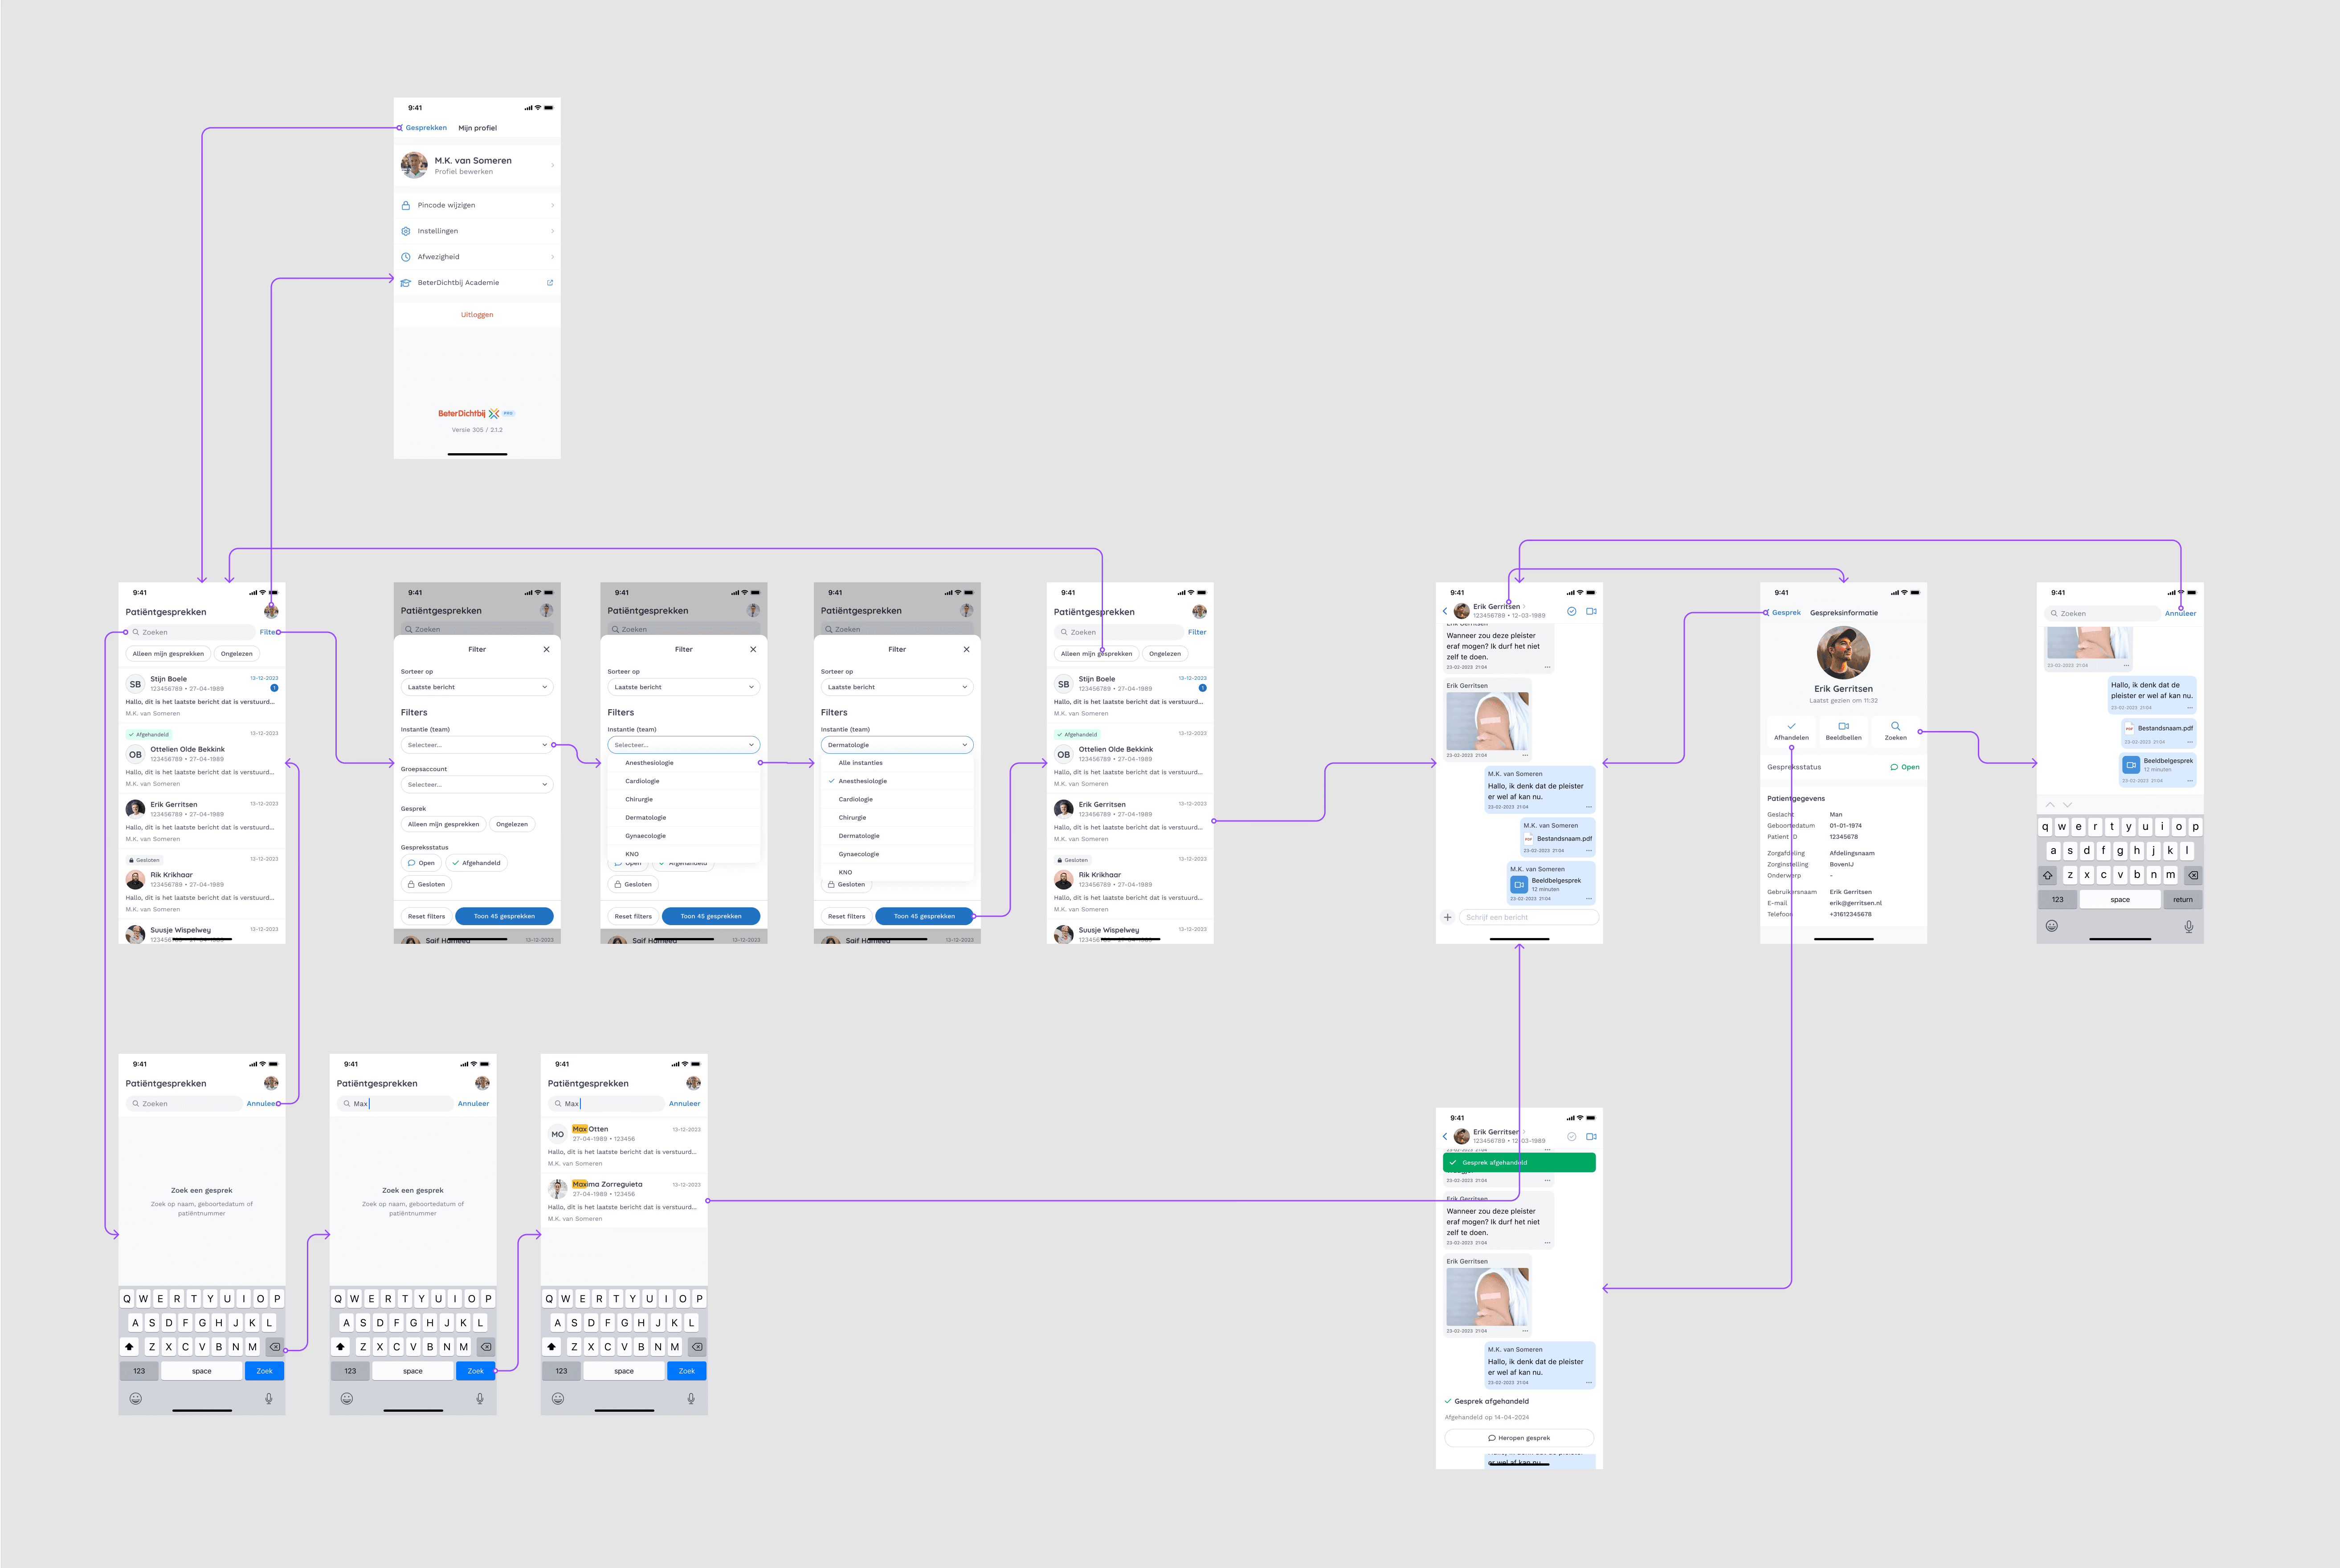Select the checked Anesthesiologie option

tap(862, 781)
